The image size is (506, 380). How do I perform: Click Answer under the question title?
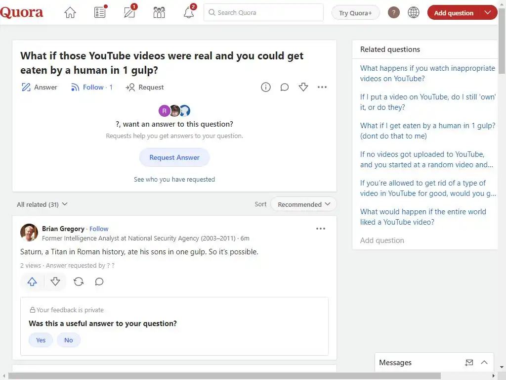click(x=39, y=87)
